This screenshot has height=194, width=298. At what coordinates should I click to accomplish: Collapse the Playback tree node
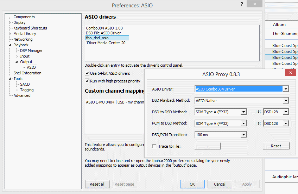coord(10,45)
